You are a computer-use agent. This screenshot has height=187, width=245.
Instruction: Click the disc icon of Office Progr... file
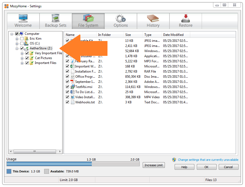click(73, 76)
